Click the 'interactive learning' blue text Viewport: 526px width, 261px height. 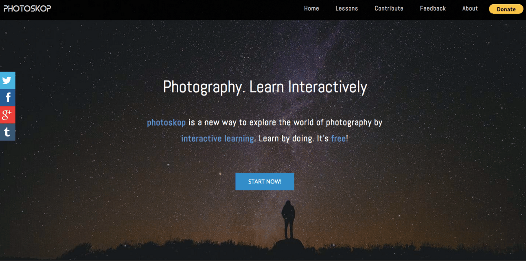217,139
